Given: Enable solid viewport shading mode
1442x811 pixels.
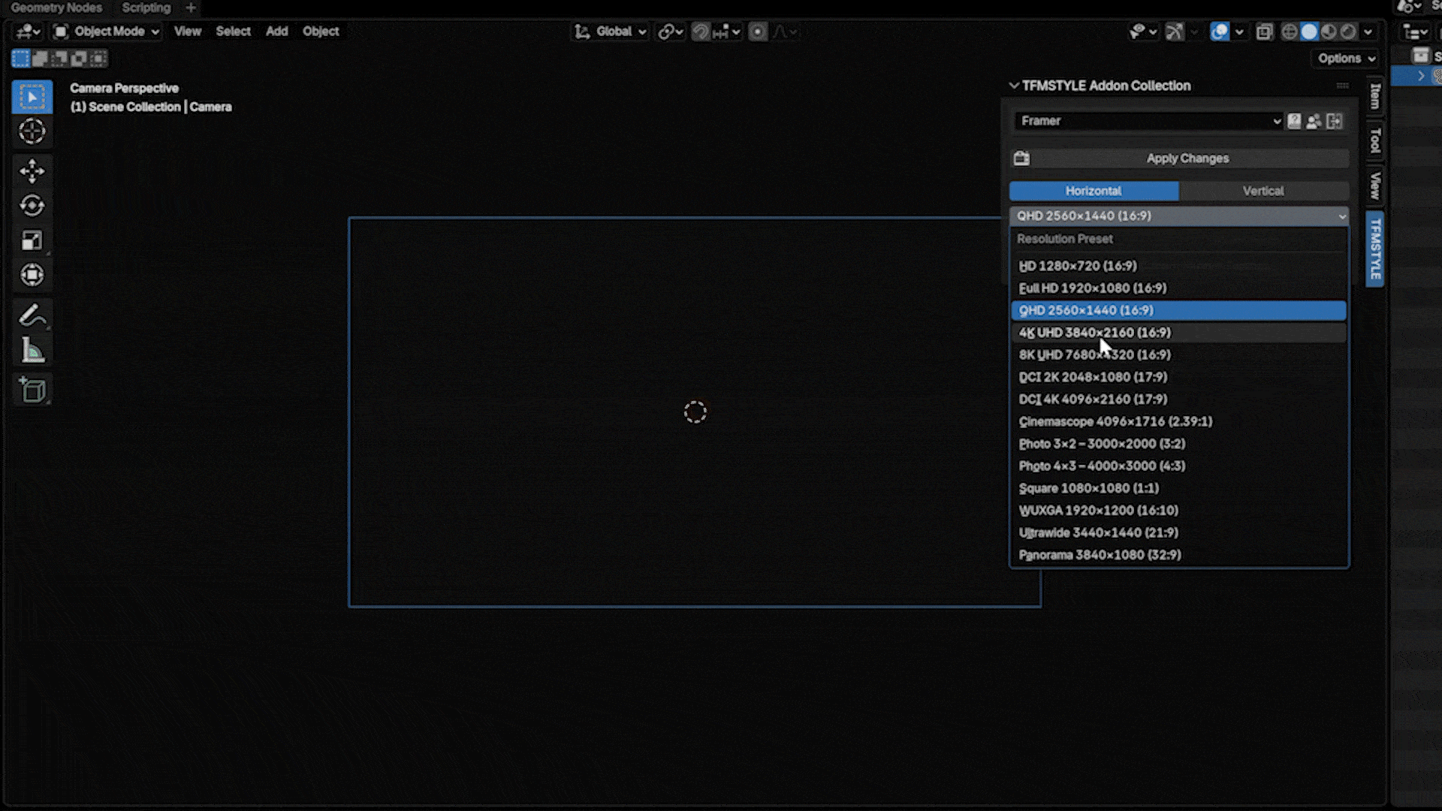Looking at the screenshot, I should click(1309, 32).
